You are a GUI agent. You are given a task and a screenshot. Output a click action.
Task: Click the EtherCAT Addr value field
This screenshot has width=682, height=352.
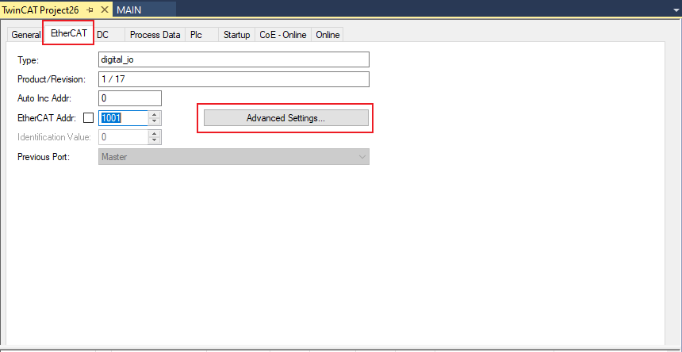pos(123,118)
